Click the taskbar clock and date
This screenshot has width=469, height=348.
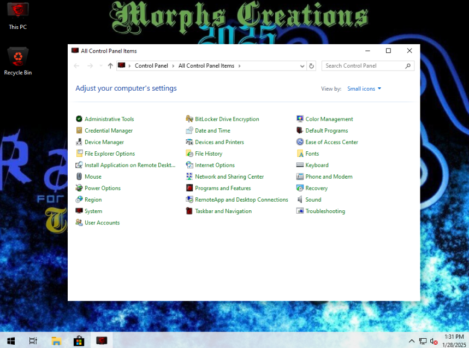tap(454, 341)
